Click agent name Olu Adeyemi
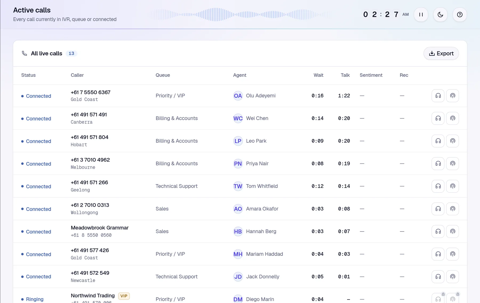The image size is (480, 303). point(261,96)
